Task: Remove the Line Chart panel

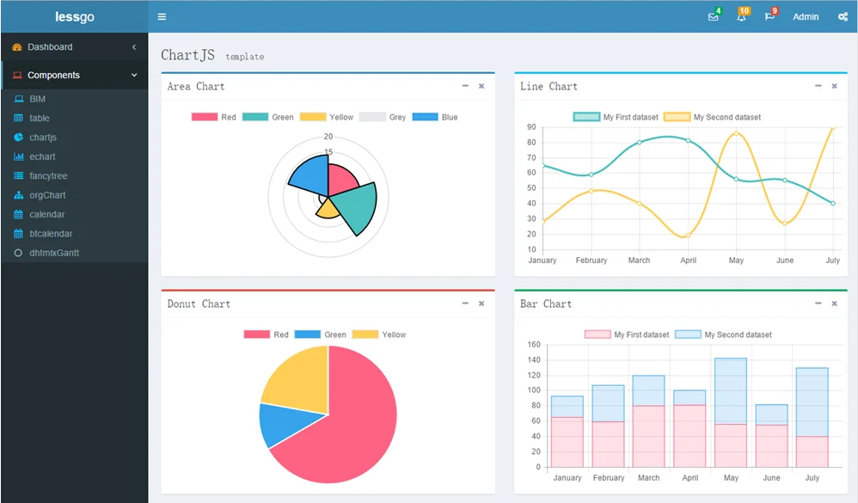Action: coord(835,86)
